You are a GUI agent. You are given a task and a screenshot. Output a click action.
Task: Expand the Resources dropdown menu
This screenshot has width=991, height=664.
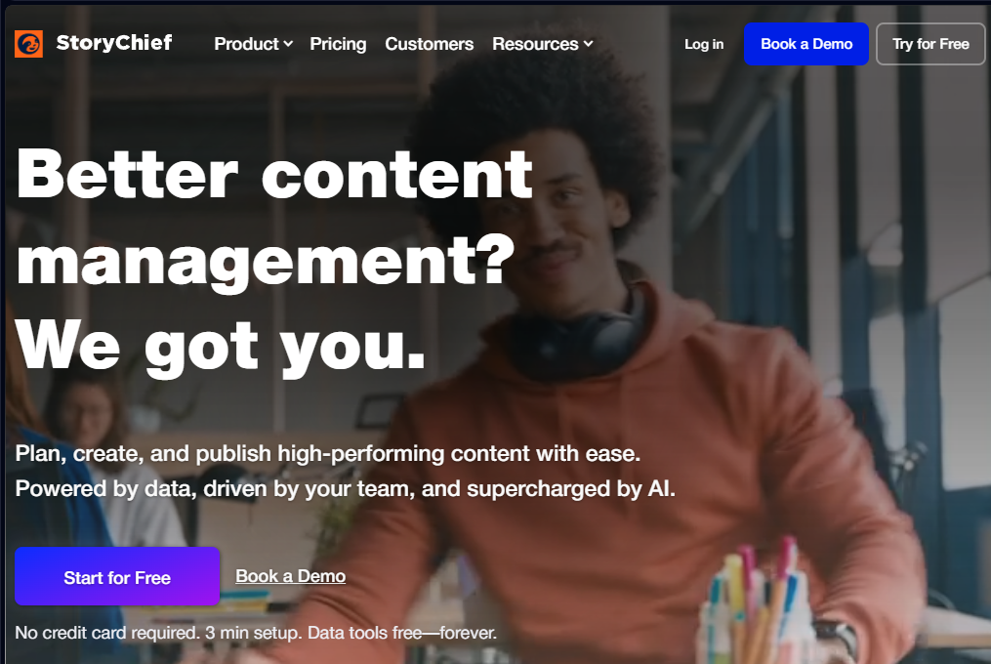tap(542, 44)
